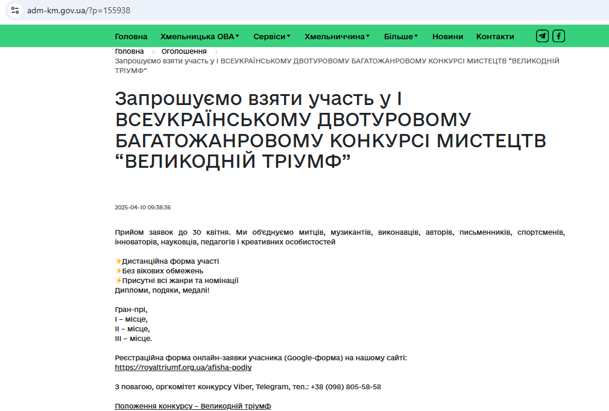Image resolution: width=609 pixels, height=411 pixels.
Task: Click the breadcrumb arrow after Оголошення
Action: click(x=216, y=52)
